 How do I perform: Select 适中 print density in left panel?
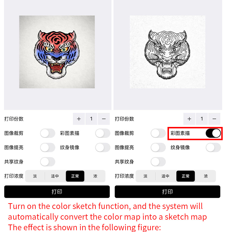(55, 176)
